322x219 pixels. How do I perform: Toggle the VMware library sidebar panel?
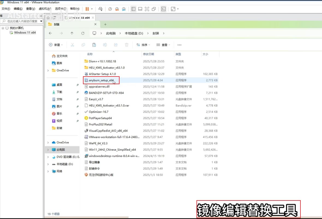pyautogui.click(x=133, y=9)
